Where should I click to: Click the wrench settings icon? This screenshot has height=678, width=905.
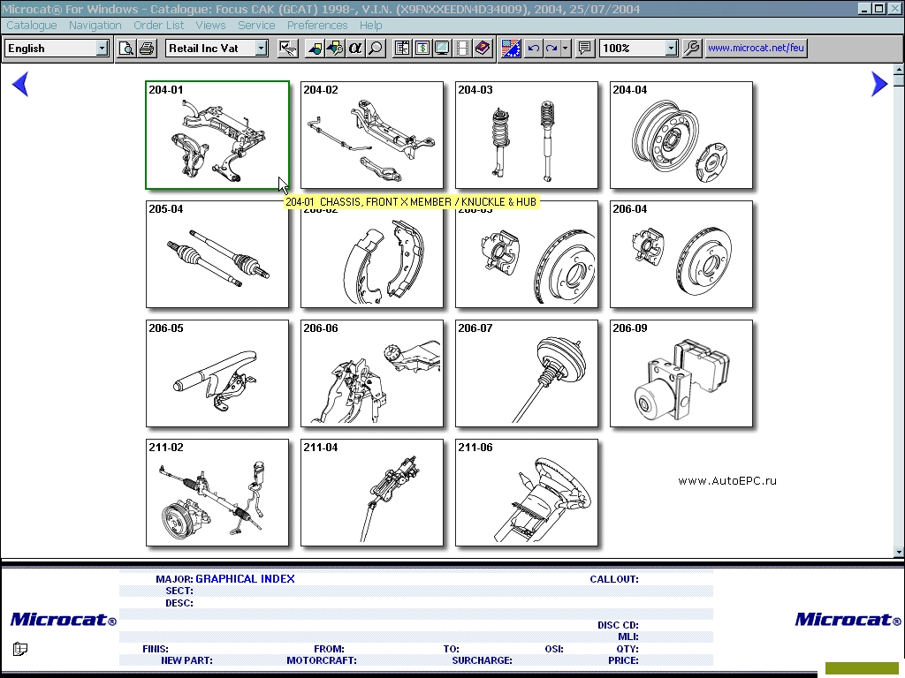click(x=691, y=49)
